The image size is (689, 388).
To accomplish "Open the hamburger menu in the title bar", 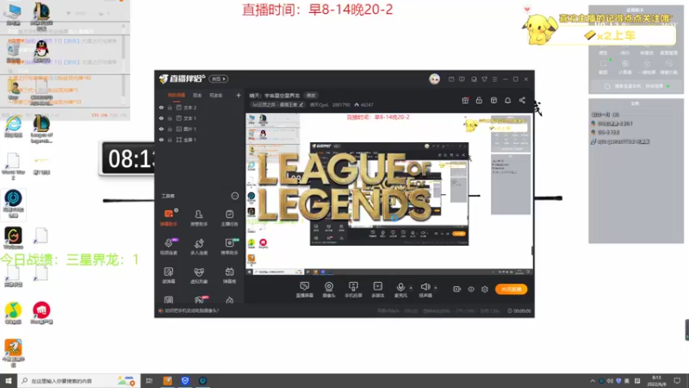I will click(494, 79).
